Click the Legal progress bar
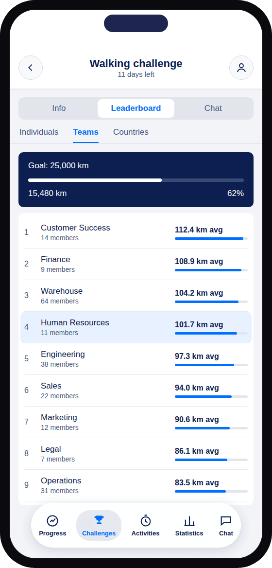The height and width of the screenshot is (568, 272). (x=211, y=460)
